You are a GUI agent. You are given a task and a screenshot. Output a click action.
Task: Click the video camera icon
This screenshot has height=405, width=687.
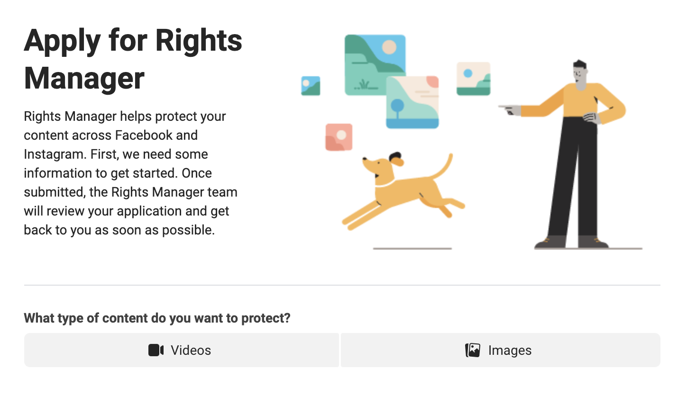156,350
